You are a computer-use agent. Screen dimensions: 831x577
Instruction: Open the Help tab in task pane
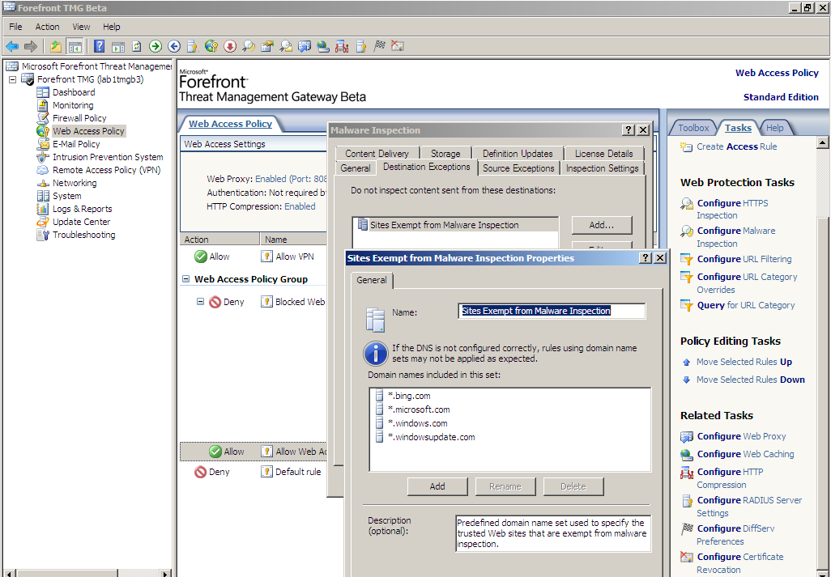[774, 128]
